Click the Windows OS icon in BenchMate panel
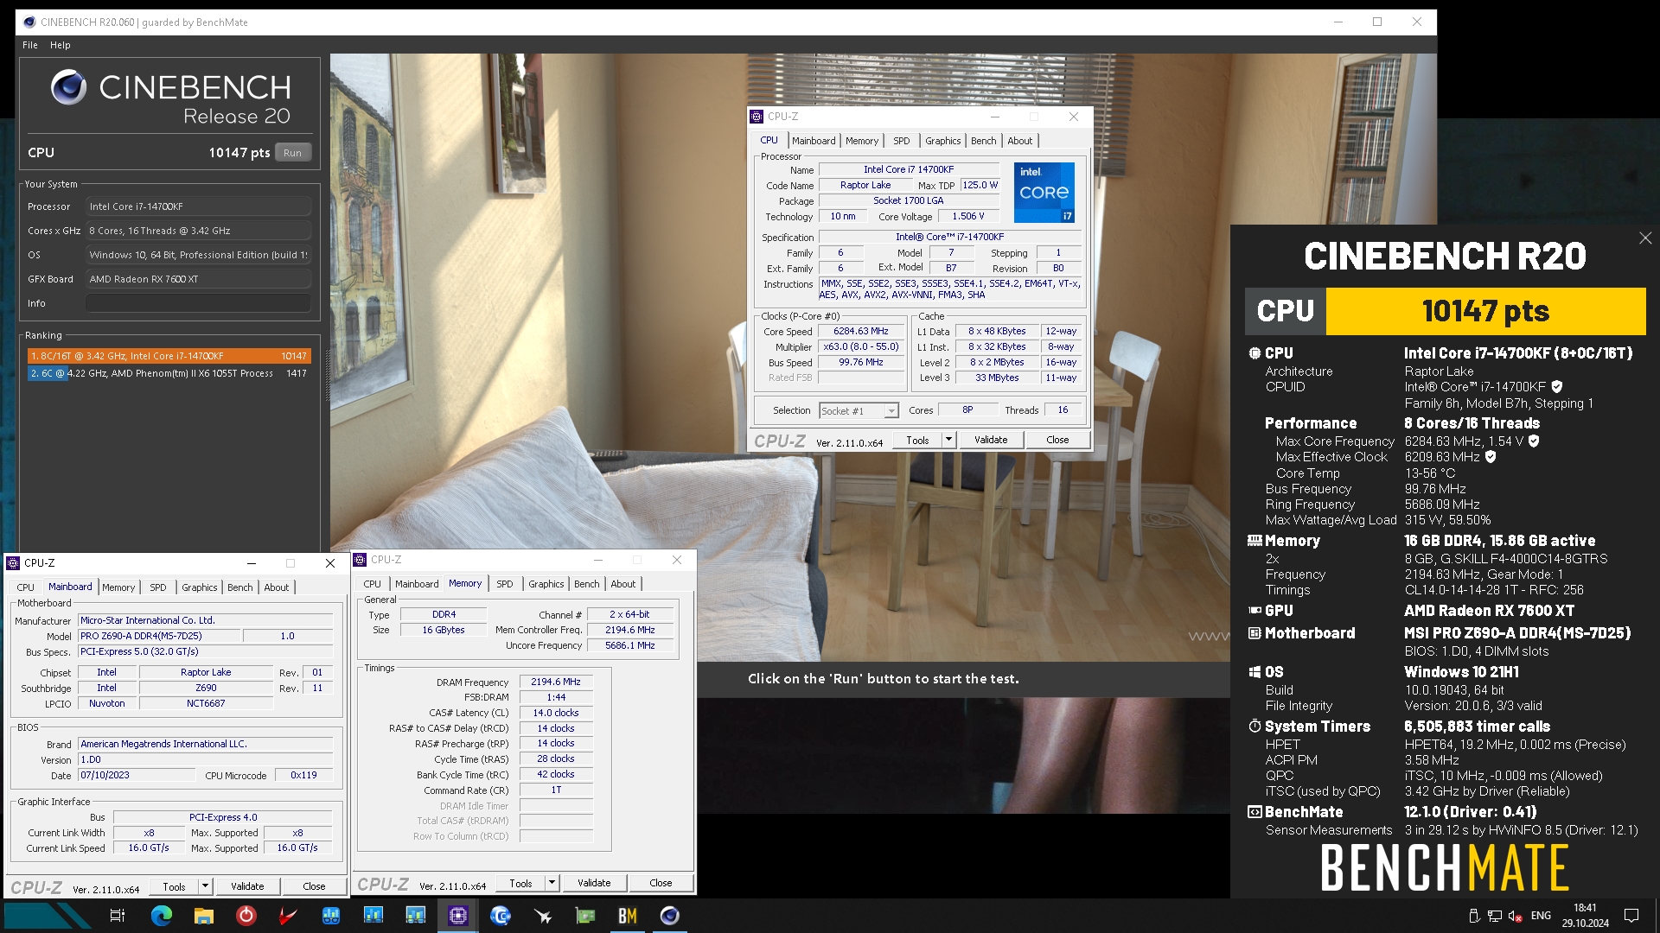1660x933 pixels. 1255,672
